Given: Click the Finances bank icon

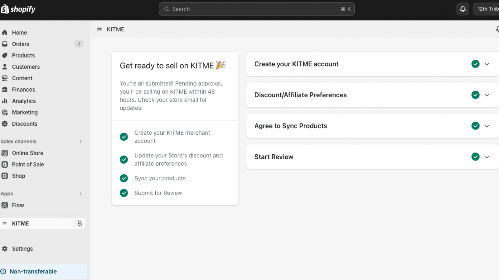Looking at the screenshot, I should tap(5, 90).
